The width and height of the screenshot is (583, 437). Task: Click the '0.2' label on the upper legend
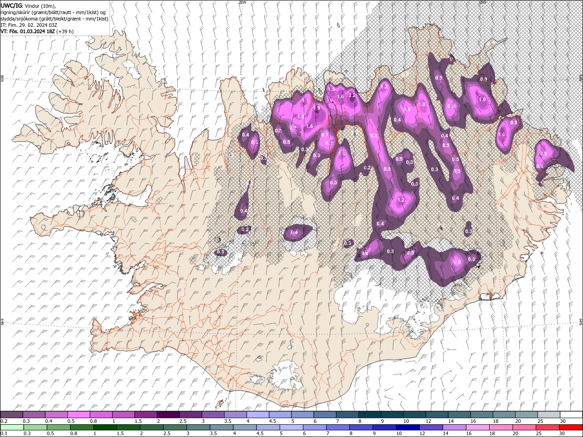4,421
